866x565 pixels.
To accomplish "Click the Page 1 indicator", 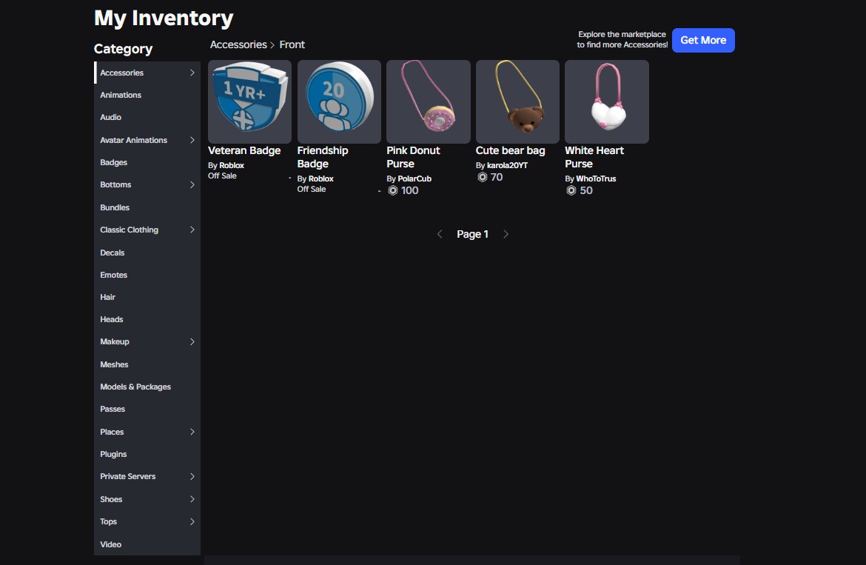I will tap(472, 234).
